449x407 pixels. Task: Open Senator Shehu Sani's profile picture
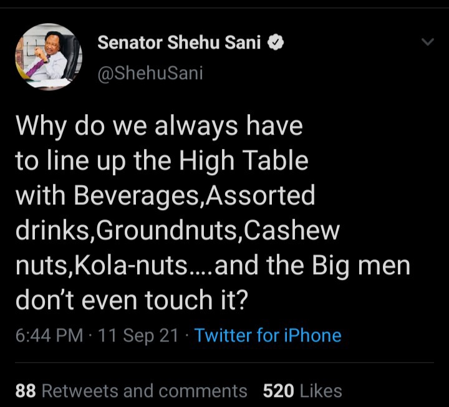48,57
